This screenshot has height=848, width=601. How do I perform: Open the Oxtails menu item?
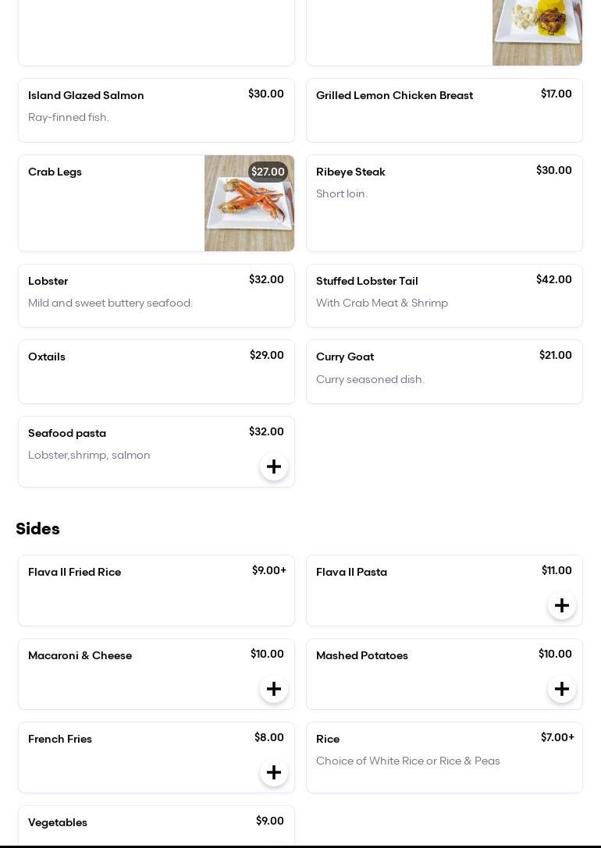pos(156,371)
